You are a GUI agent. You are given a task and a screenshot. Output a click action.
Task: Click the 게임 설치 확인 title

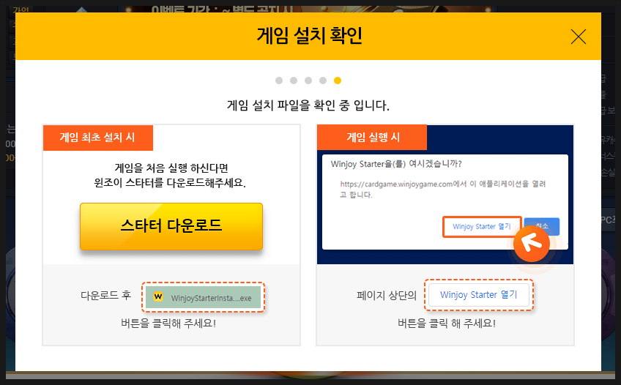(x=309, y=36)
